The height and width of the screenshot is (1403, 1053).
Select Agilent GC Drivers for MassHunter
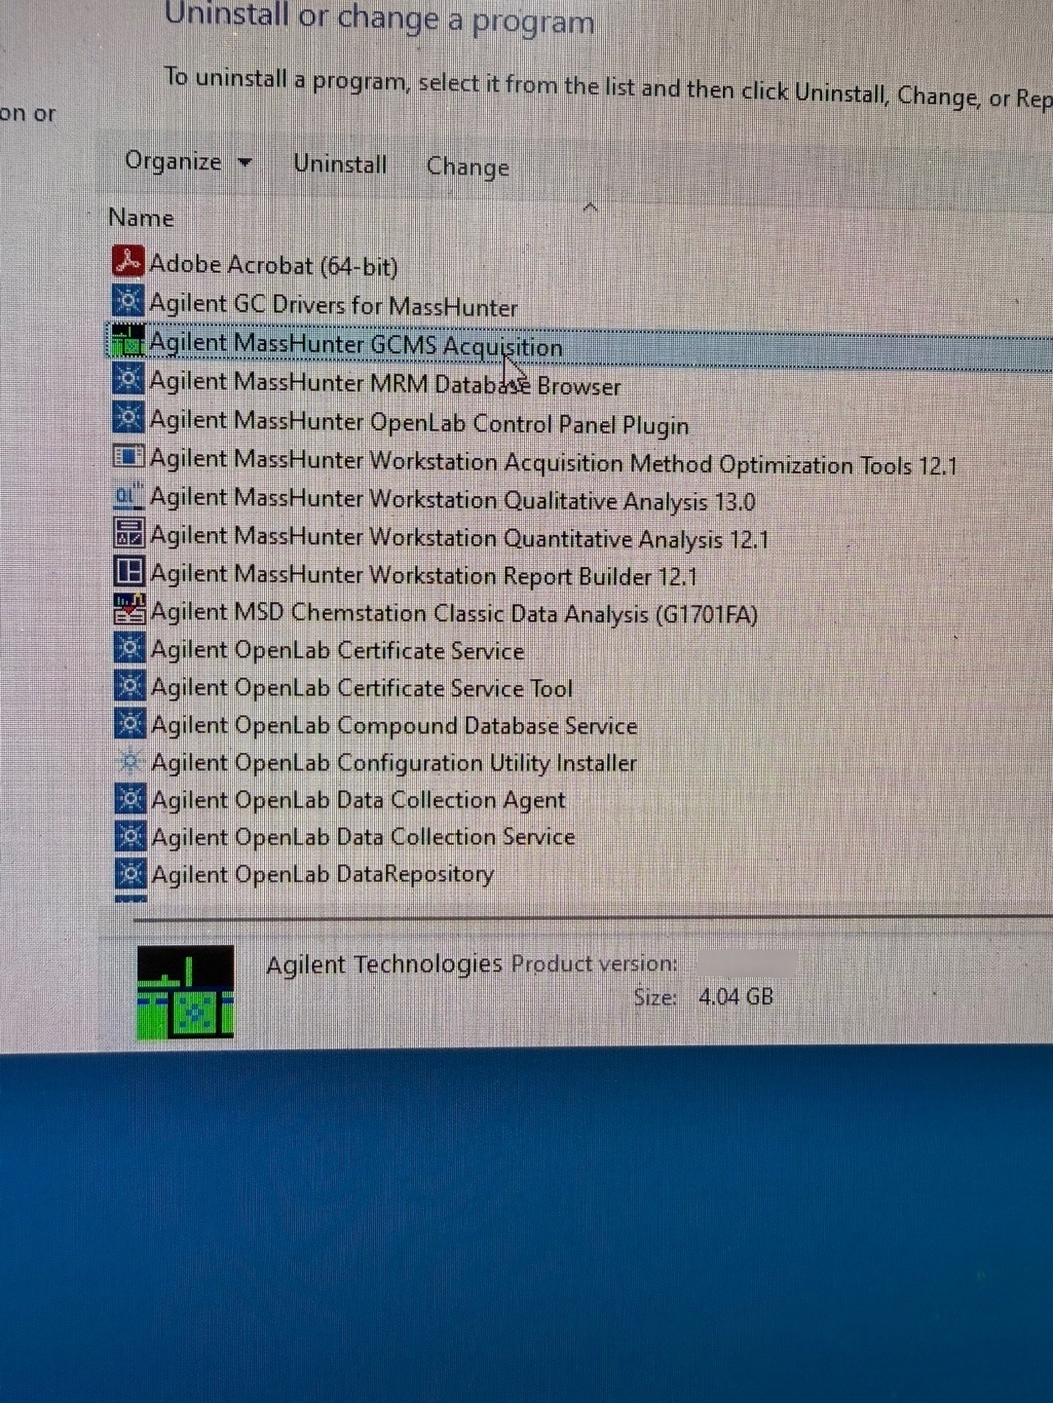(333, 305)
